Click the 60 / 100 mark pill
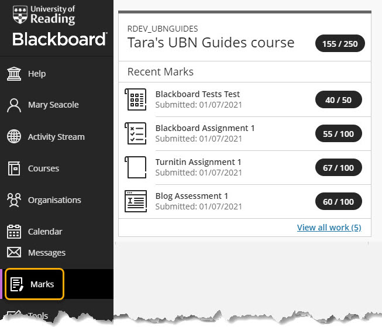The height and width of the screenshot is (327, 382). (x=338, y=201)
